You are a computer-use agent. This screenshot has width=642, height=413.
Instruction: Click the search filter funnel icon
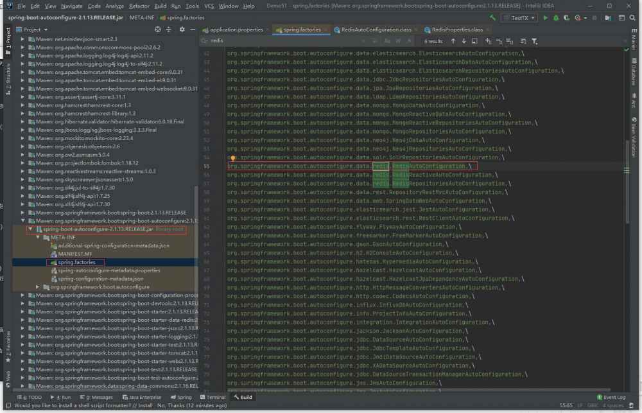[534, 41]
